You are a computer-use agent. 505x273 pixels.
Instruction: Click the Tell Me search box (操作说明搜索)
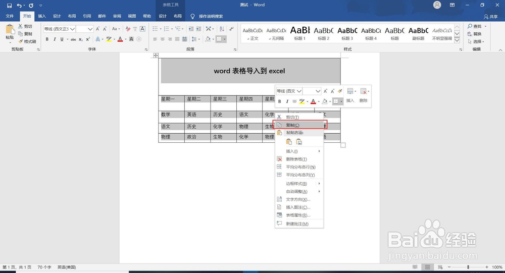[x=207, y=16]
